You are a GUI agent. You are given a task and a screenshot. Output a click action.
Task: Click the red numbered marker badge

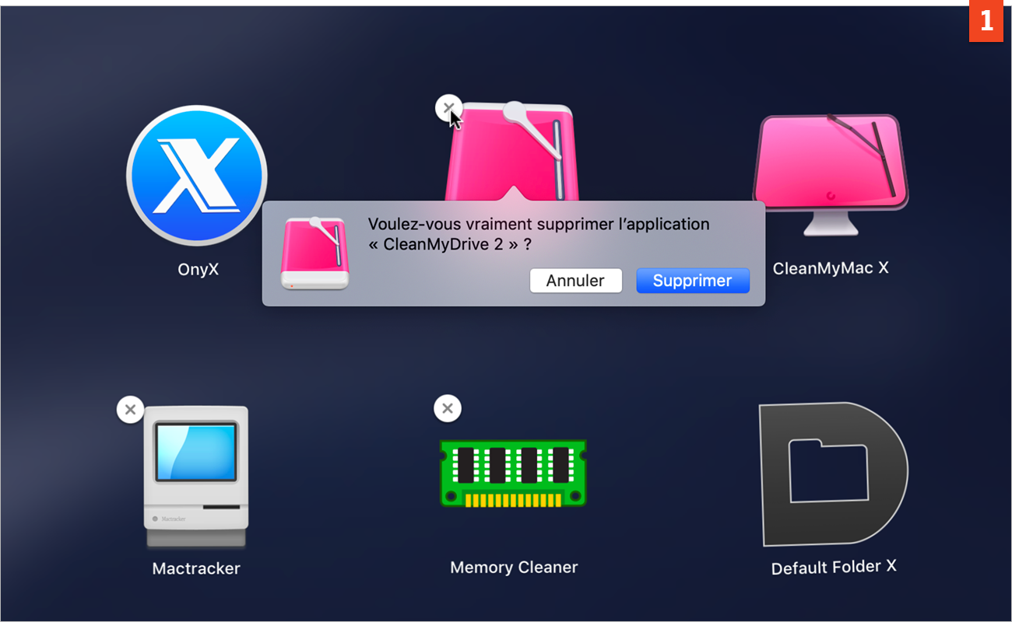pos(986,20)
